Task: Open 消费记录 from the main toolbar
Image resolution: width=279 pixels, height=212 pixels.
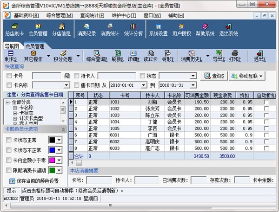Action: pyautogui.click(x=86, y=29)
